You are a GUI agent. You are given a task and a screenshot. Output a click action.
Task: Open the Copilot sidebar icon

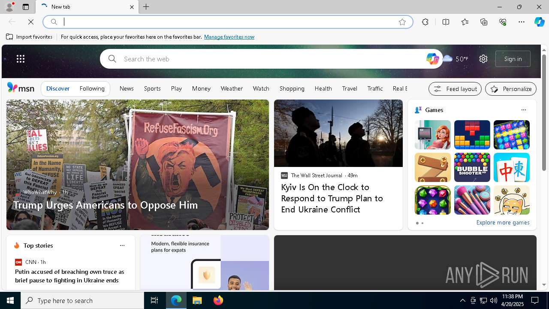(539, 22)
